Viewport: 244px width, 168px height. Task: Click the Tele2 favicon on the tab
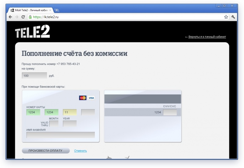point(12,10)
